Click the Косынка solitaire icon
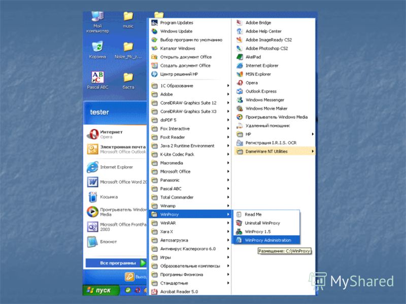The image size is (406, 304). pyautogui.click(x=92, y=197)
